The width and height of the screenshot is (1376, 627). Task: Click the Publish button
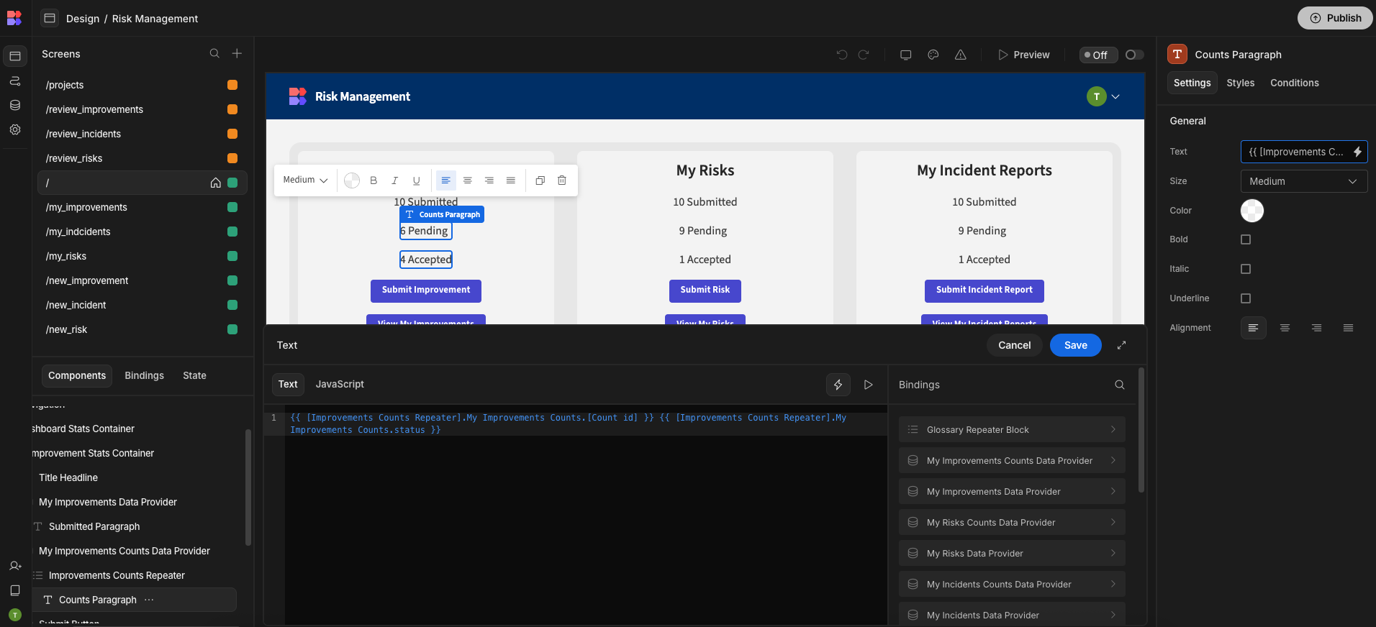(x=1335, y=18)
